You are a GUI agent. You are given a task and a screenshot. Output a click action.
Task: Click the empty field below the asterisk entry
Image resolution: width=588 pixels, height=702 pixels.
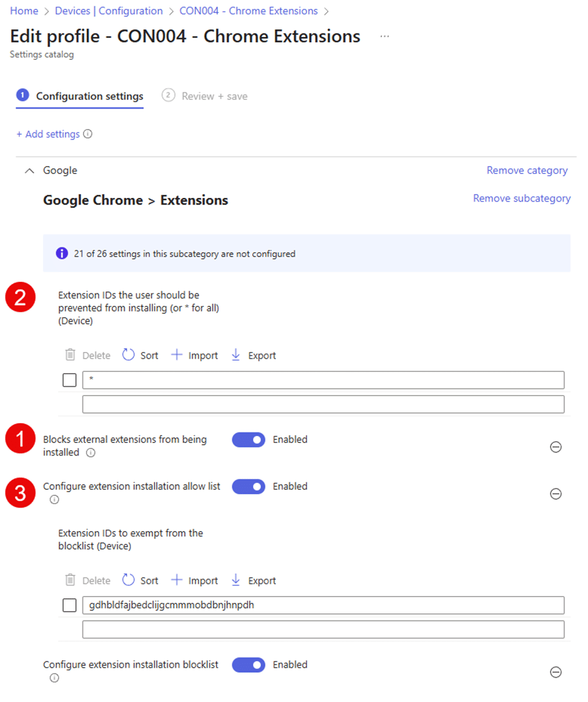323,404
